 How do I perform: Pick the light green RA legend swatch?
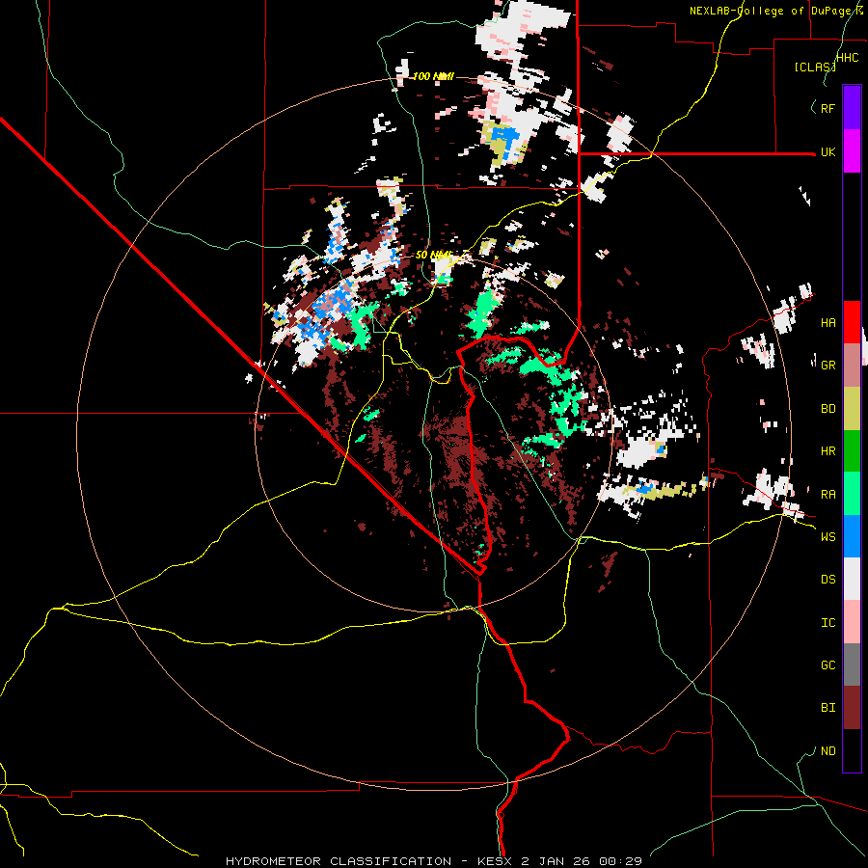tap(852, 494)
